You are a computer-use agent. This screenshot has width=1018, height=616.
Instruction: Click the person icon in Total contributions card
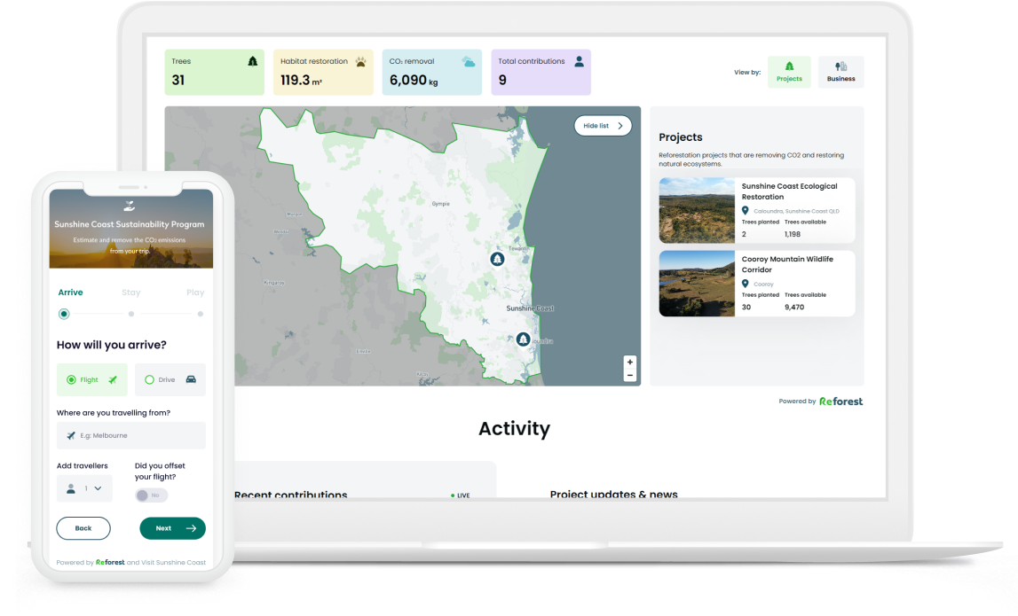pos(579,62)
